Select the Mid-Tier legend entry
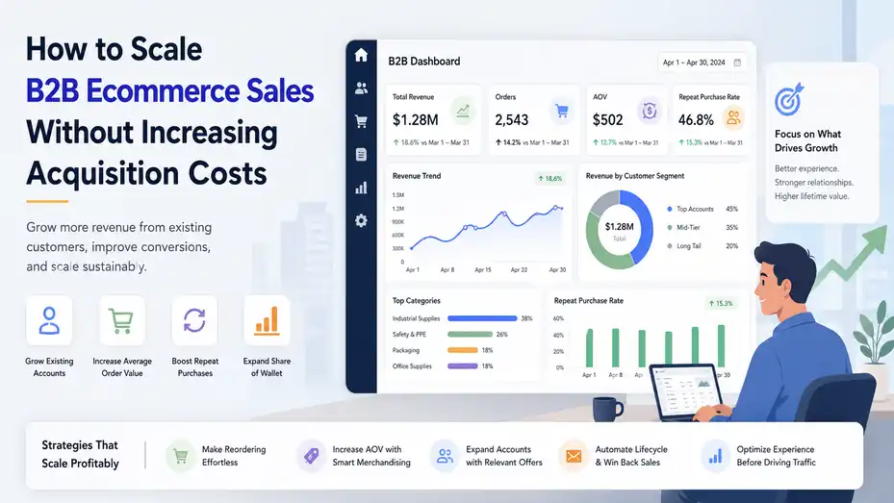Screen dimensions: 894x503 (x=702, y=227)
